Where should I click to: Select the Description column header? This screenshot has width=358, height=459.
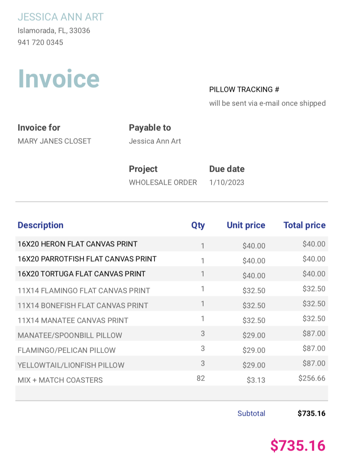(x=41, y=225)
